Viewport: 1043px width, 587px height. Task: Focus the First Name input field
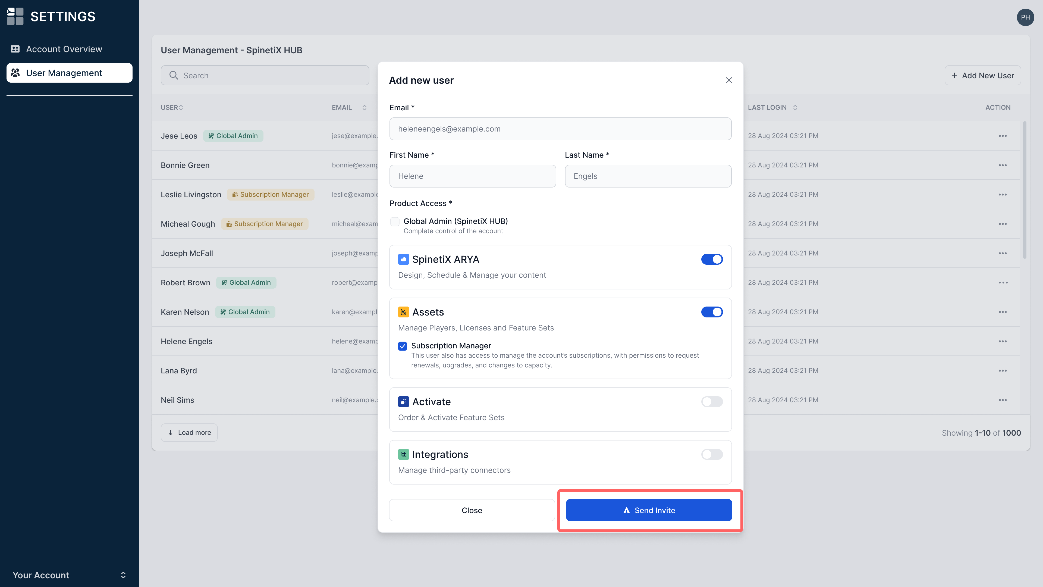point(473,176)
